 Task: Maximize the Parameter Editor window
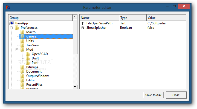tap(174, 6)
